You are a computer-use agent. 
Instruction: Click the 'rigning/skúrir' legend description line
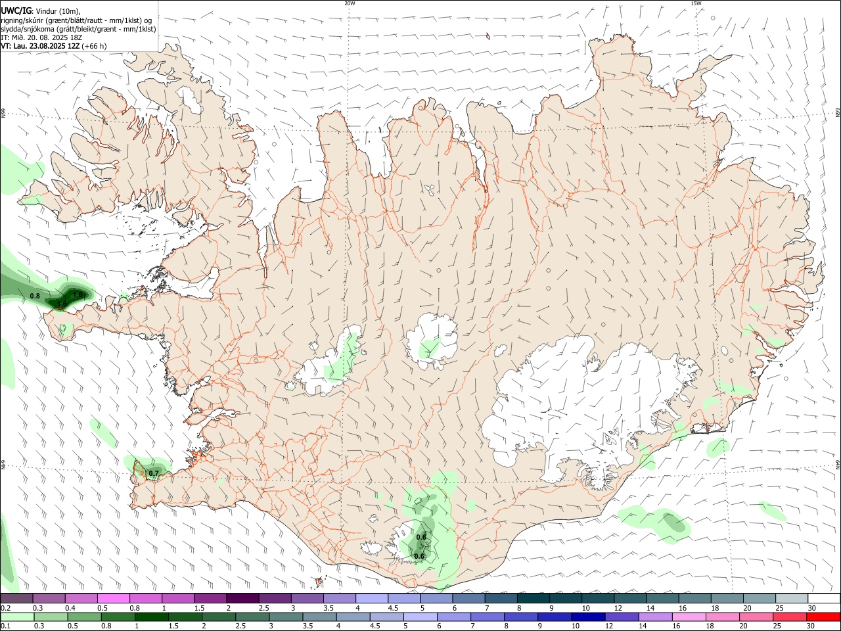coord(76,20)
